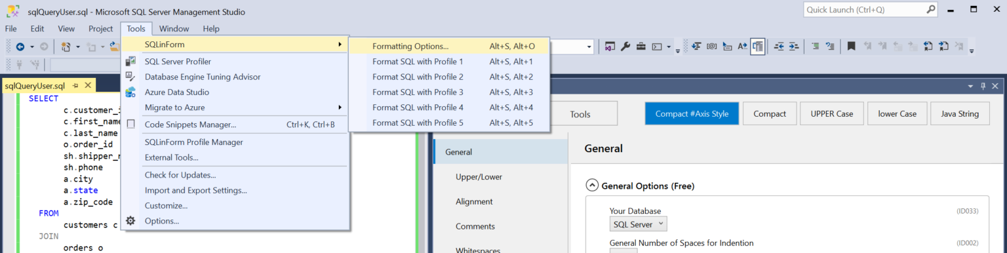Open the File menu
The width and height of the screenshot is (1007, 253).
pos(11,29)
